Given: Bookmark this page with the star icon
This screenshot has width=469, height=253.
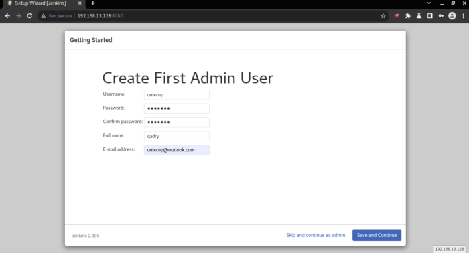Looking at the screenshot, I should [x=383, y=16].
